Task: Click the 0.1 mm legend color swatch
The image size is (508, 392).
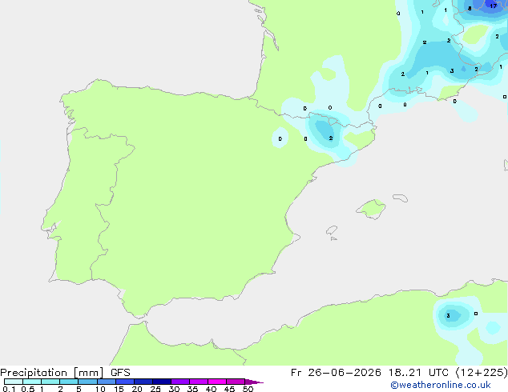Action: pos(14,382)
